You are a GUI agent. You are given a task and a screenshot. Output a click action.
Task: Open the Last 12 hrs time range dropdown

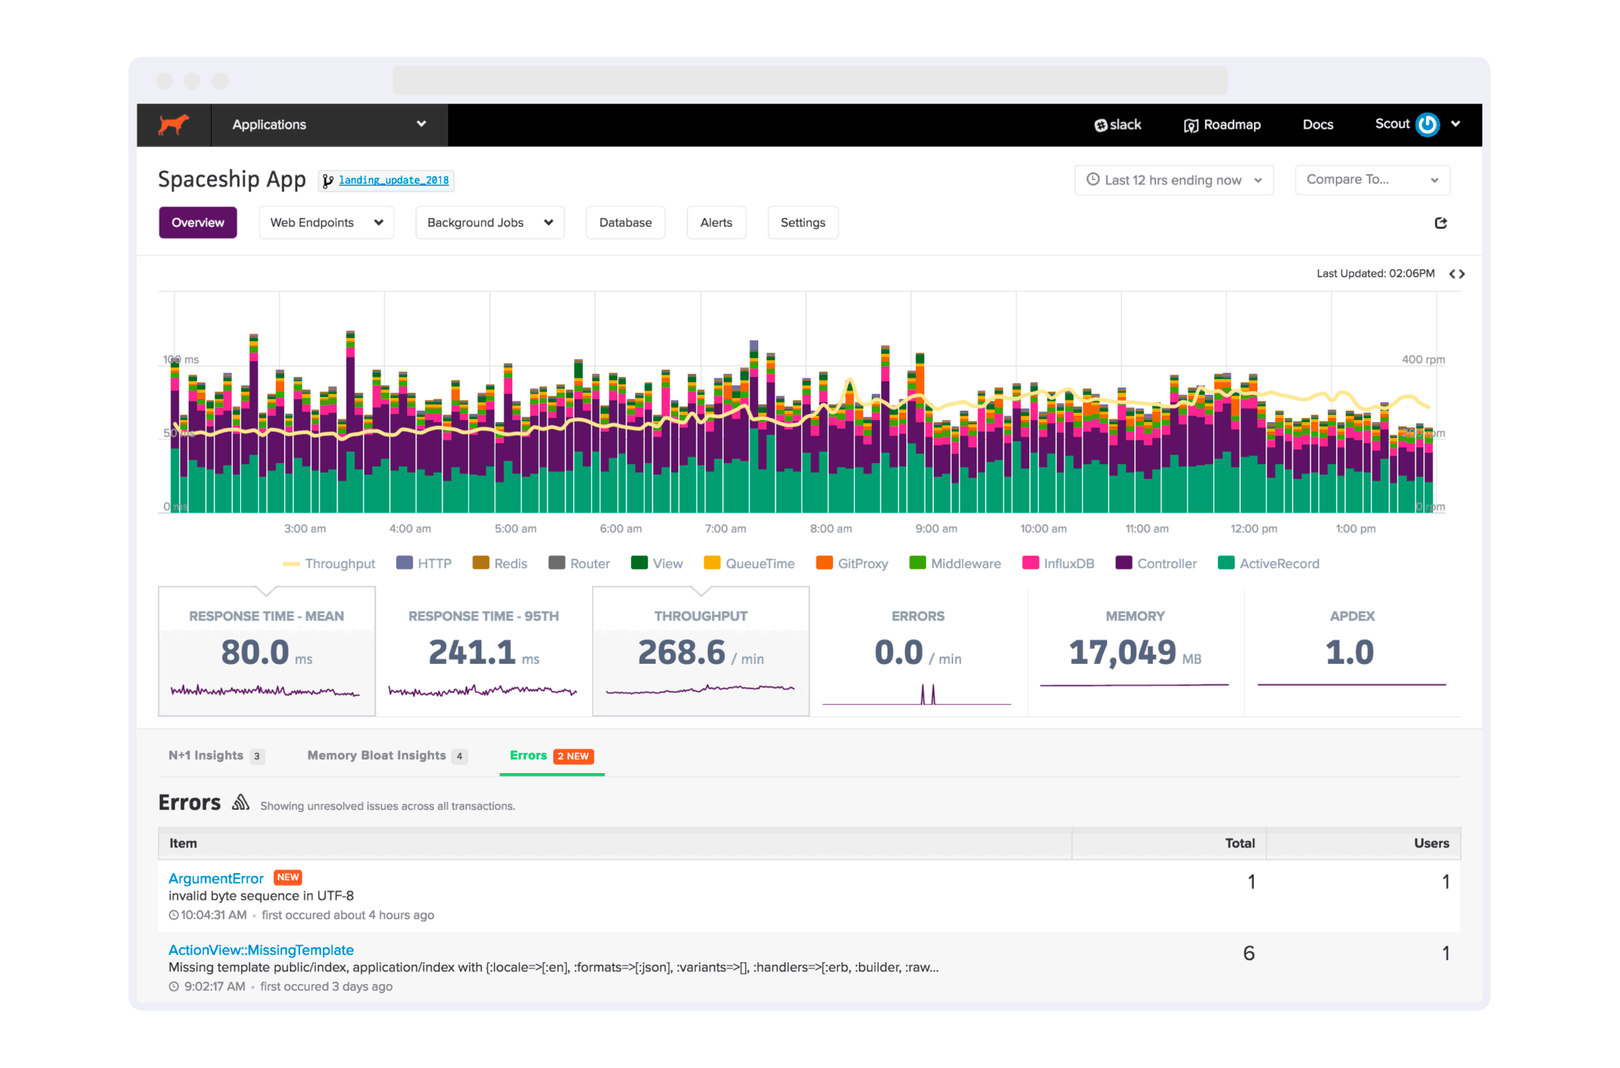click(1174, 180)
